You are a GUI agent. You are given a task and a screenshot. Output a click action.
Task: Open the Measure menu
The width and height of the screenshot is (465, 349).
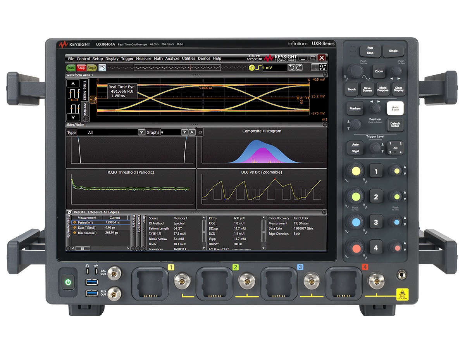pos(144,59)
